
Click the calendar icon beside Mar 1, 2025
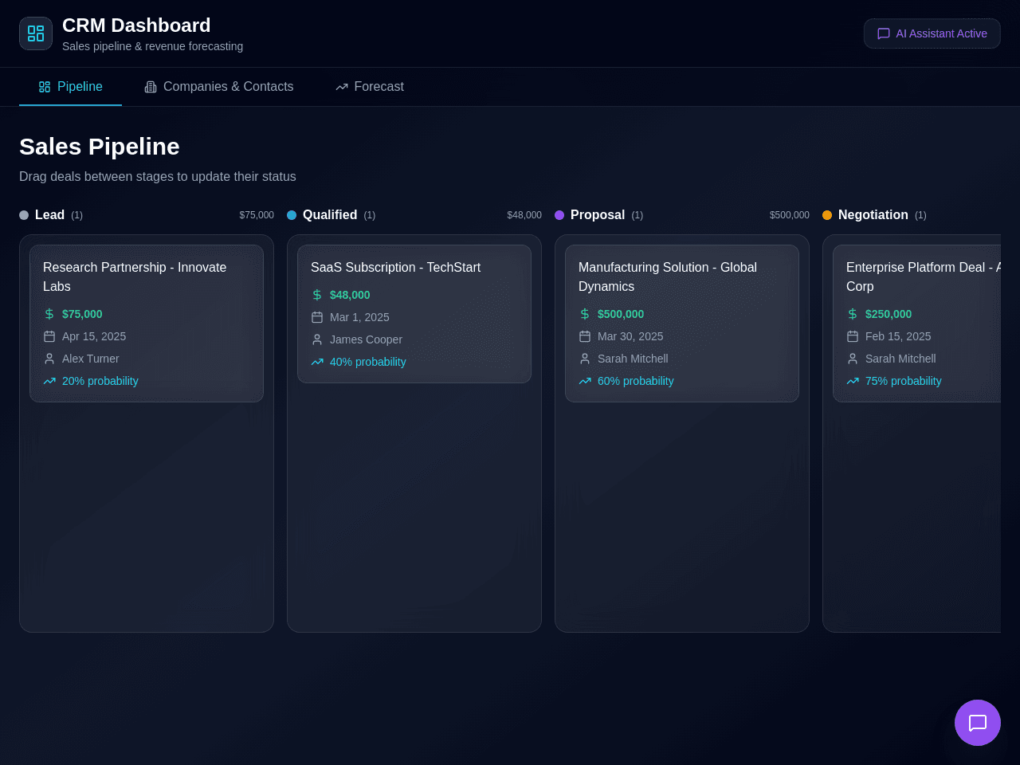coord(317,317)
